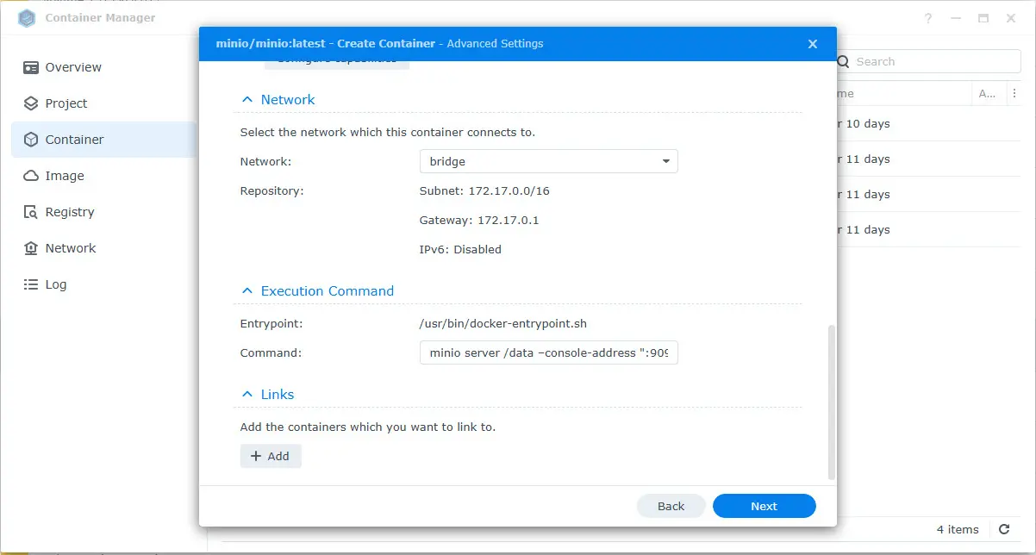1036x555 pixels.
Task: Add a container link
Action: pos(271,456)
